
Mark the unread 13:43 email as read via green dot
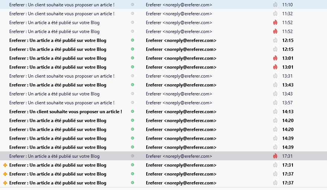(x=133, y=85)
